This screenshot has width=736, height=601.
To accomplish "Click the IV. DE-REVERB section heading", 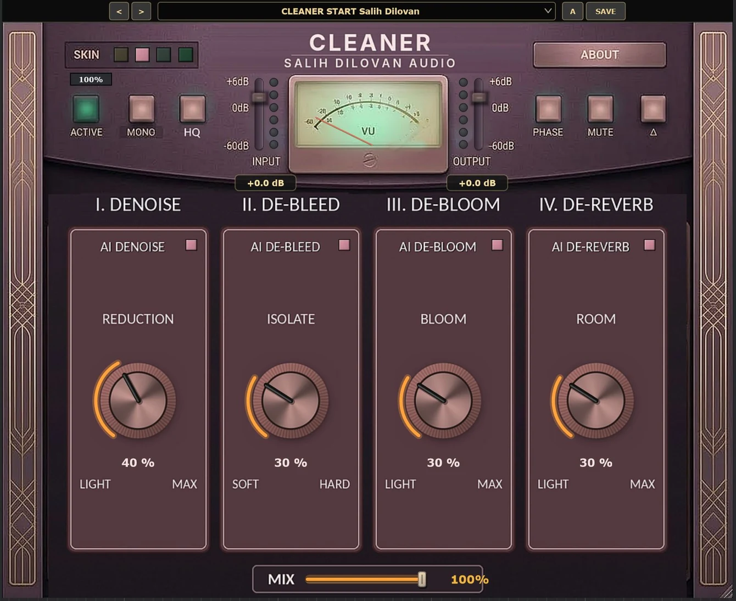I will coord(596,205).
